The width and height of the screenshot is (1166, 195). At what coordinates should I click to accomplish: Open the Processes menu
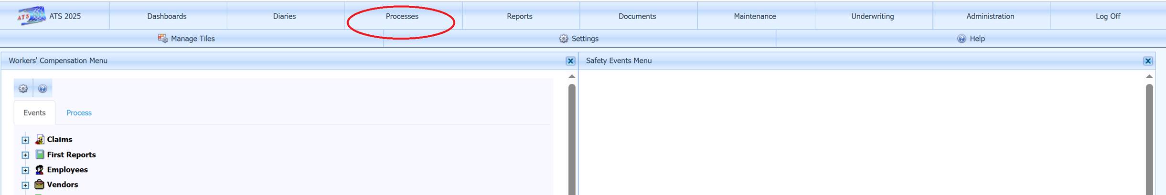pyautogui.click(x=402, y=16)
